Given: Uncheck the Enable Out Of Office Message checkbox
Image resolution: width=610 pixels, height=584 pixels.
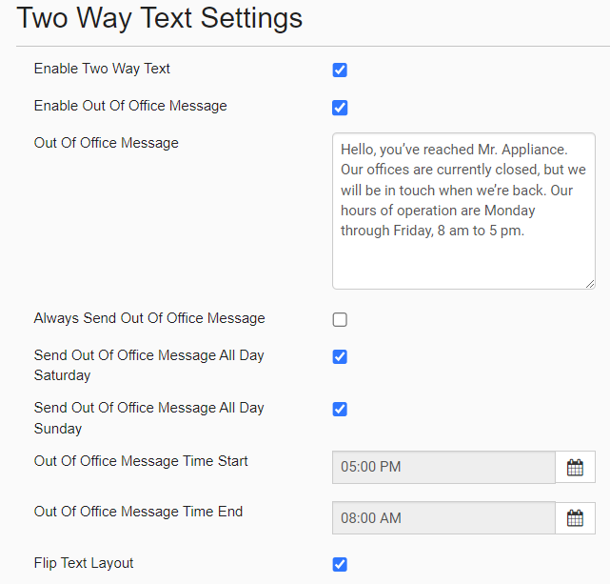Looking at the screenshot, I should coord(340,108).
